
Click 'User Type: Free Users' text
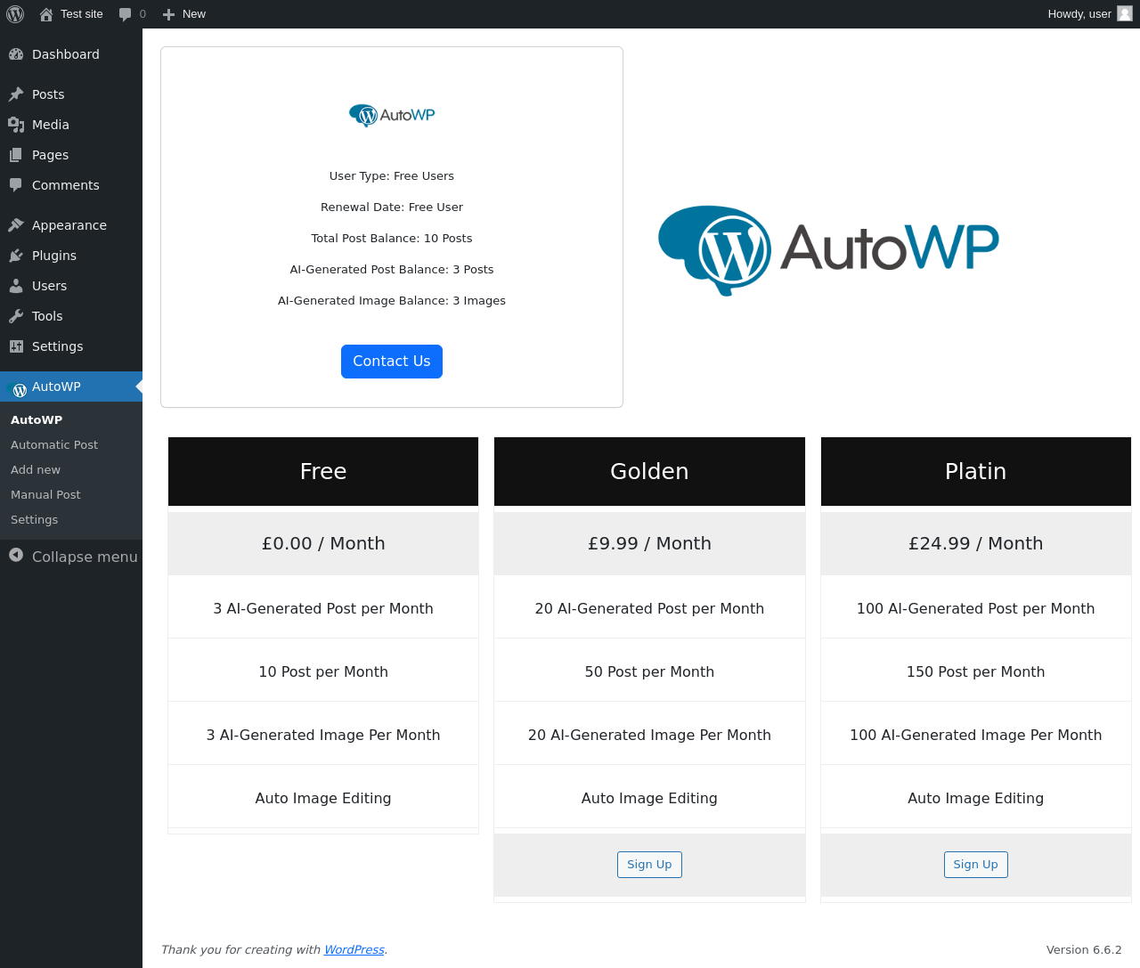392,176
